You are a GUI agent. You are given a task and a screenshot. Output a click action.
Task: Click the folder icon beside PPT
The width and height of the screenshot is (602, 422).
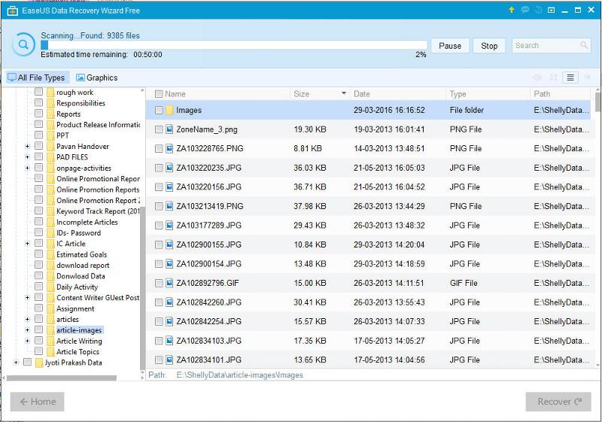click(50, 135)
